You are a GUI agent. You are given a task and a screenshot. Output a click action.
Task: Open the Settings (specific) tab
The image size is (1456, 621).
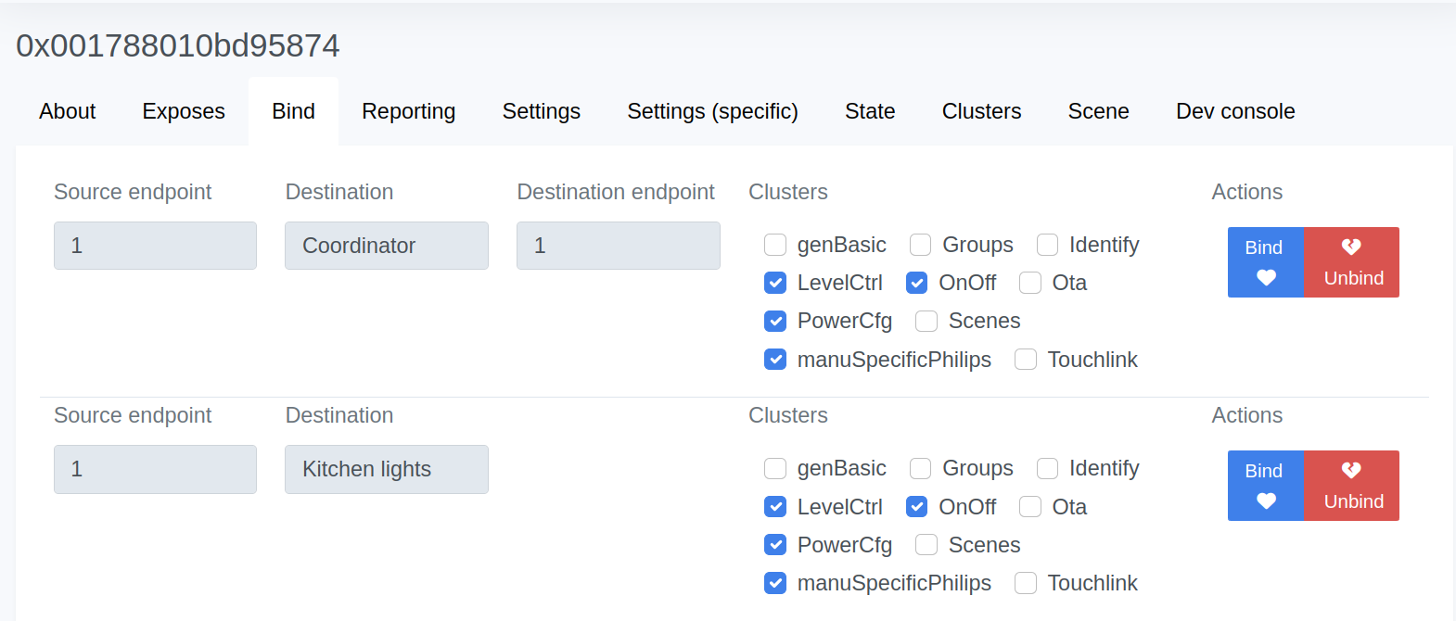712,111
